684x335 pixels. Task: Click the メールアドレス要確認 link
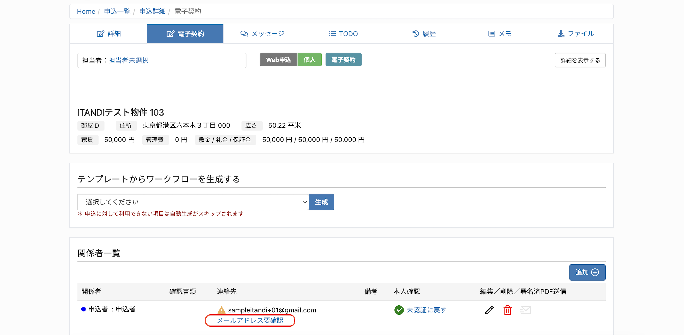(x=250, y=320)
